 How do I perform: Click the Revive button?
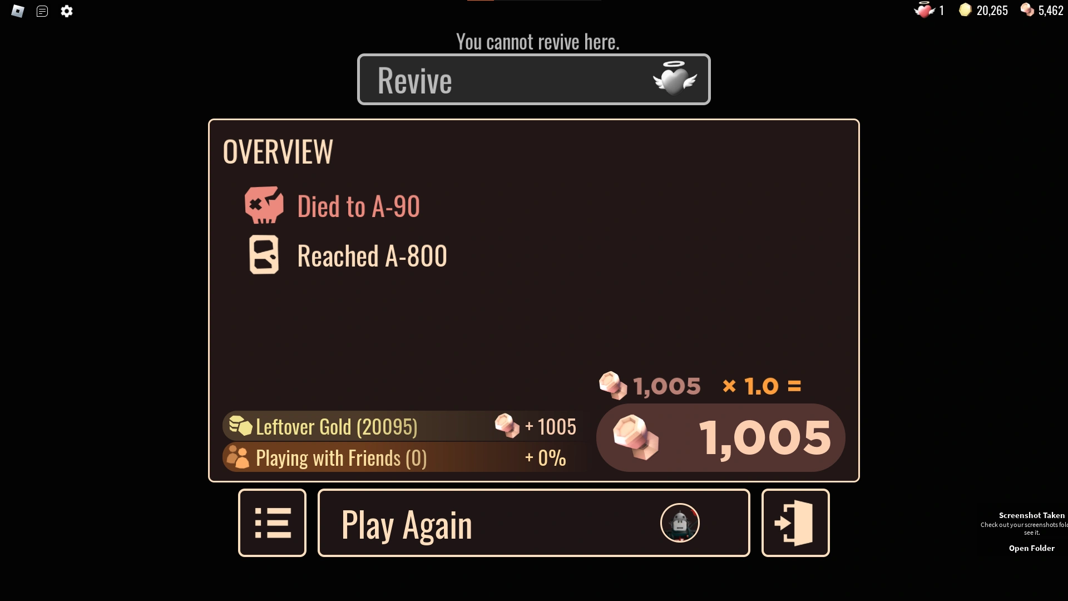[534, 79]
